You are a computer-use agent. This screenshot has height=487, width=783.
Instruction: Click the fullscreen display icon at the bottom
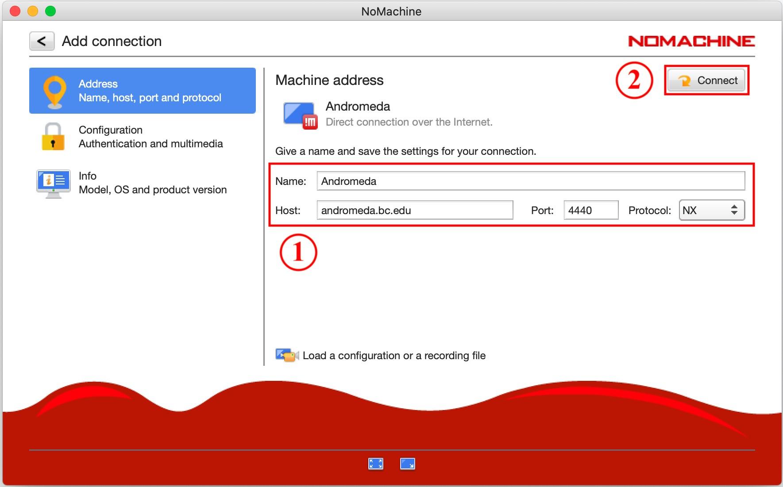click(375, 464)
